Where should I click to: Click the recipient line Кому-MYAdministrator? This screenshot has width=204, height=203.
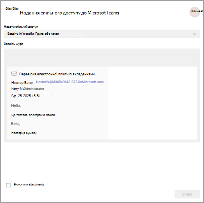pyautogui.click(x=28, y=89)
